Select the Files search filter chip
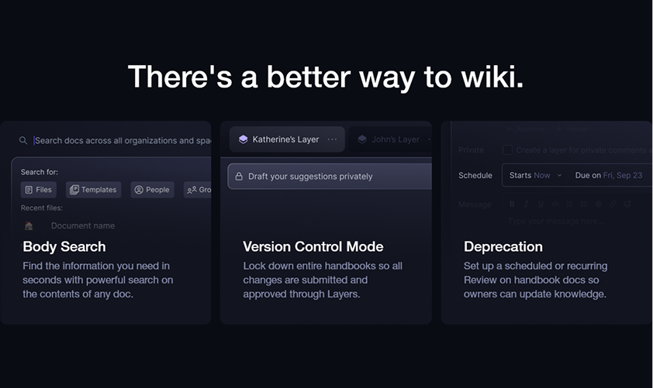 click(38, 190)
